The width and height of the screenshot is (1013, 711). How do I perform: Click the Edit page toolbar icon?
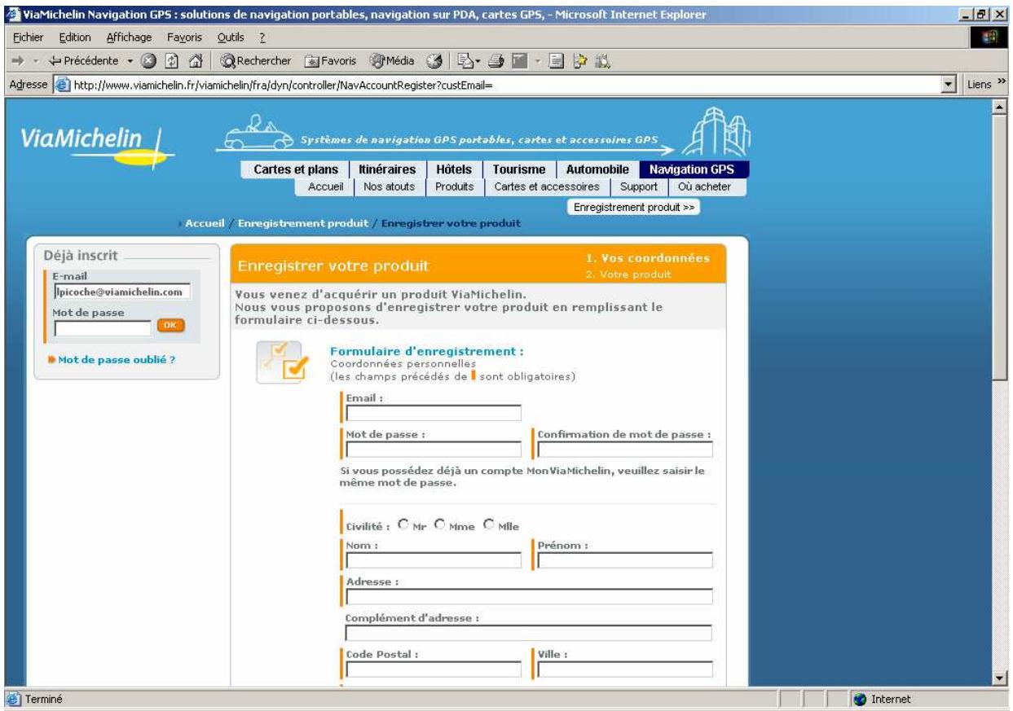click(518, 61)
